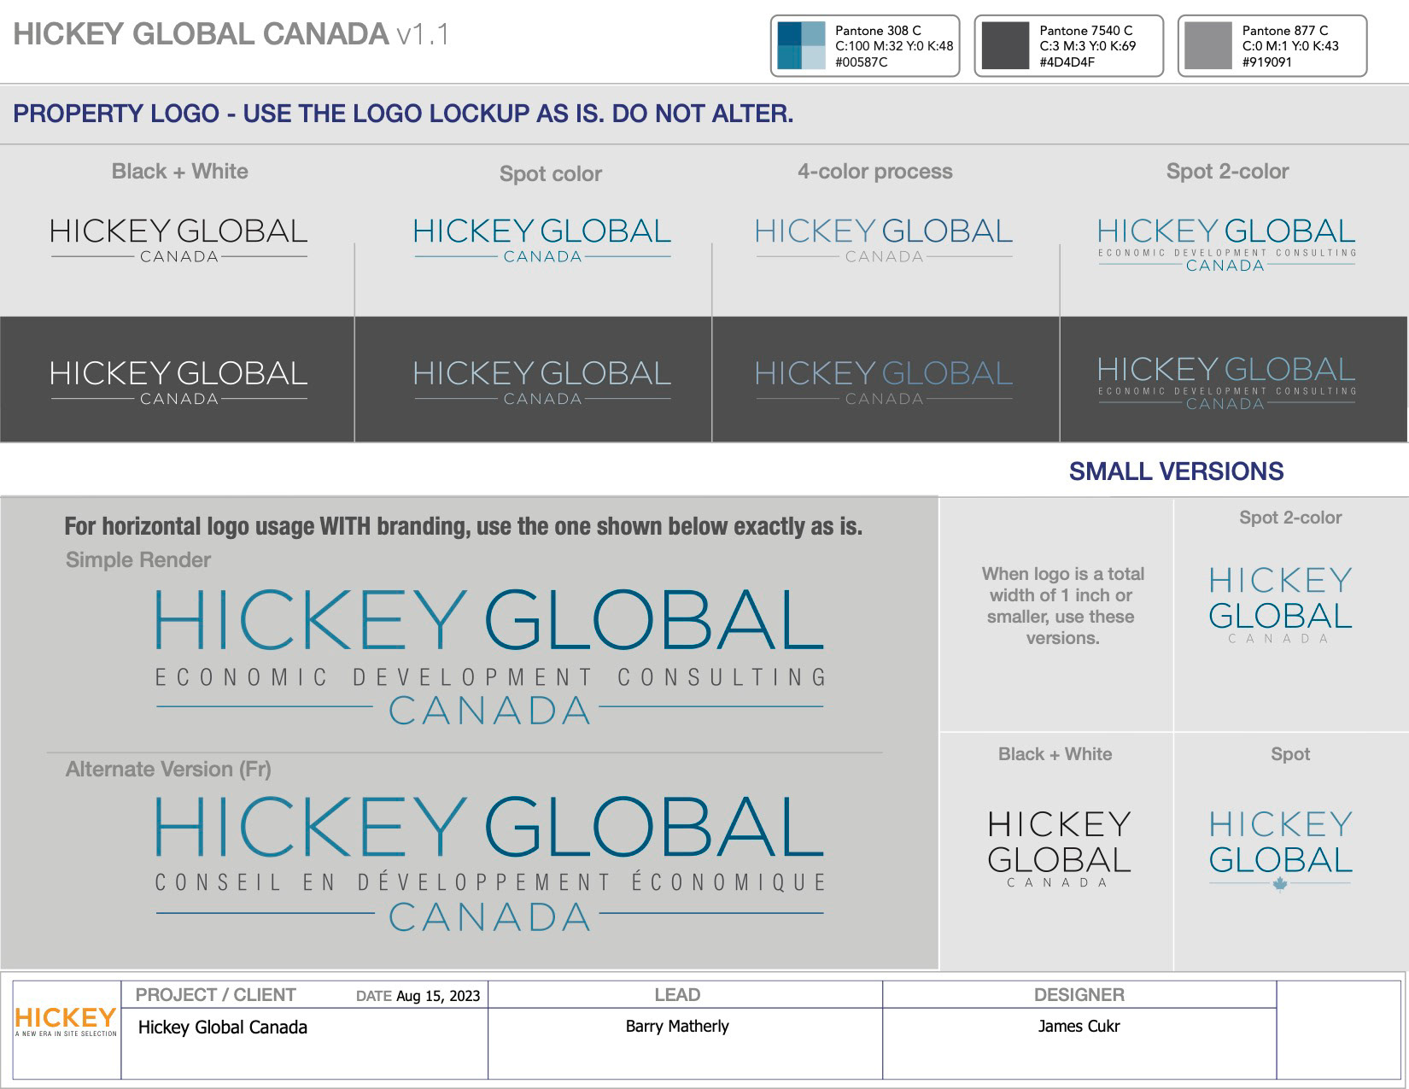Viewport: 1409px width, 1089px height.
Task: Click the Pantone 877 C light gray swatch
Action: click(1208, 46)
